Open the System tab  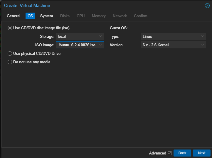(46, 16)
